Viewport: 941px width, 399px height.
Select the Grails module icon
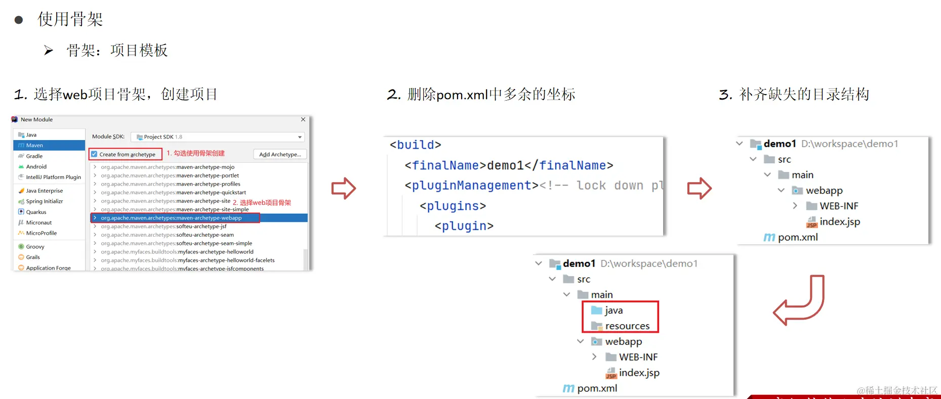[x=21, y=258]
